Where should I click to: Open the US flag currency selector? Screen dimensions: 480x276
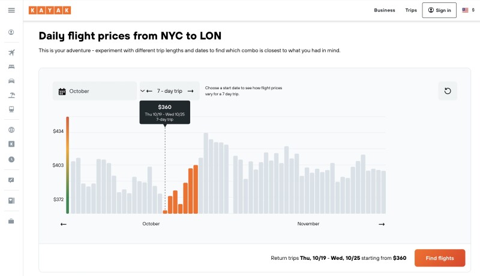467,10
